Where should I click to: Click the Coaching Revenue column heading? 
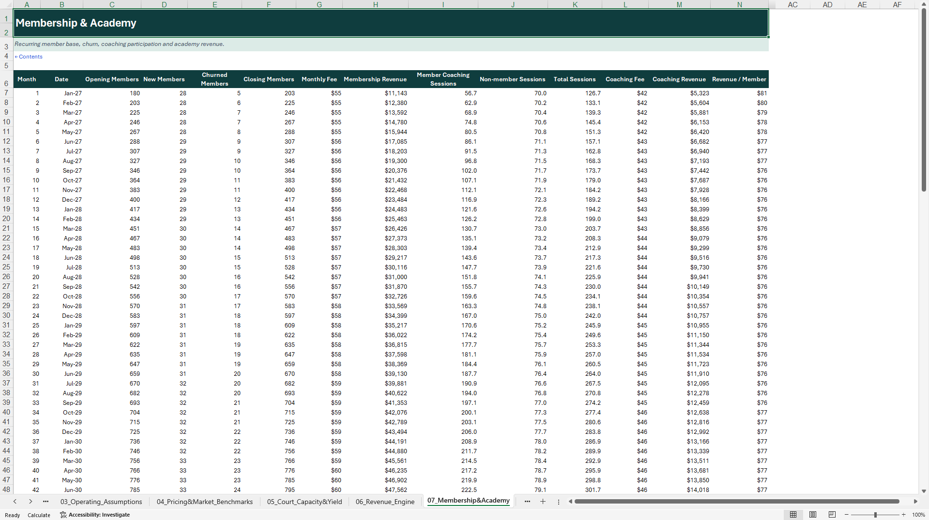click(679, 79)
